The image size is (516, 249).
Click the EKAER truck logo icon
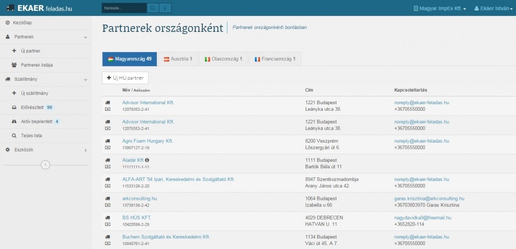click(10, 8)
